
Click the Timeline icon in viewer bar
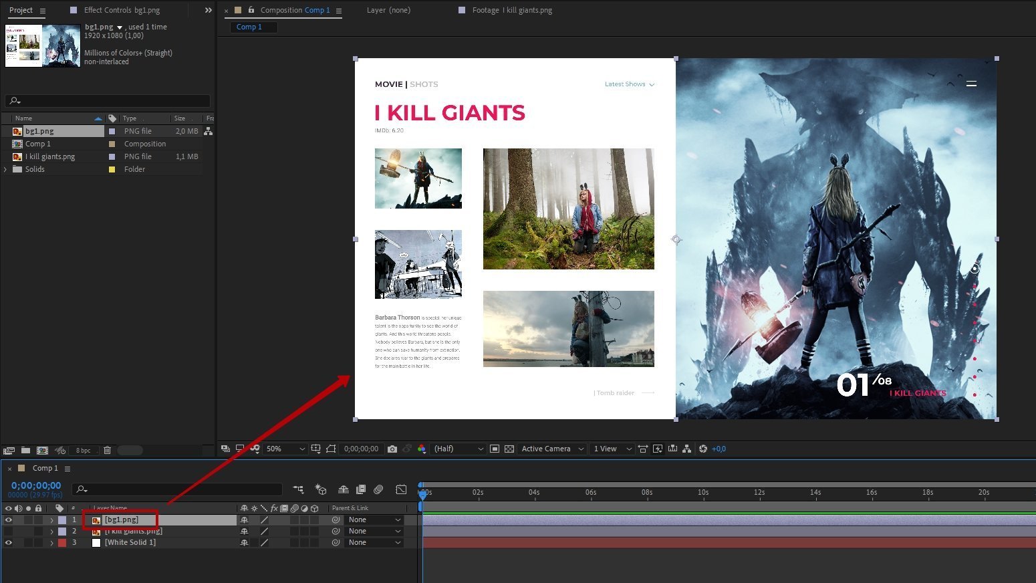672,449
